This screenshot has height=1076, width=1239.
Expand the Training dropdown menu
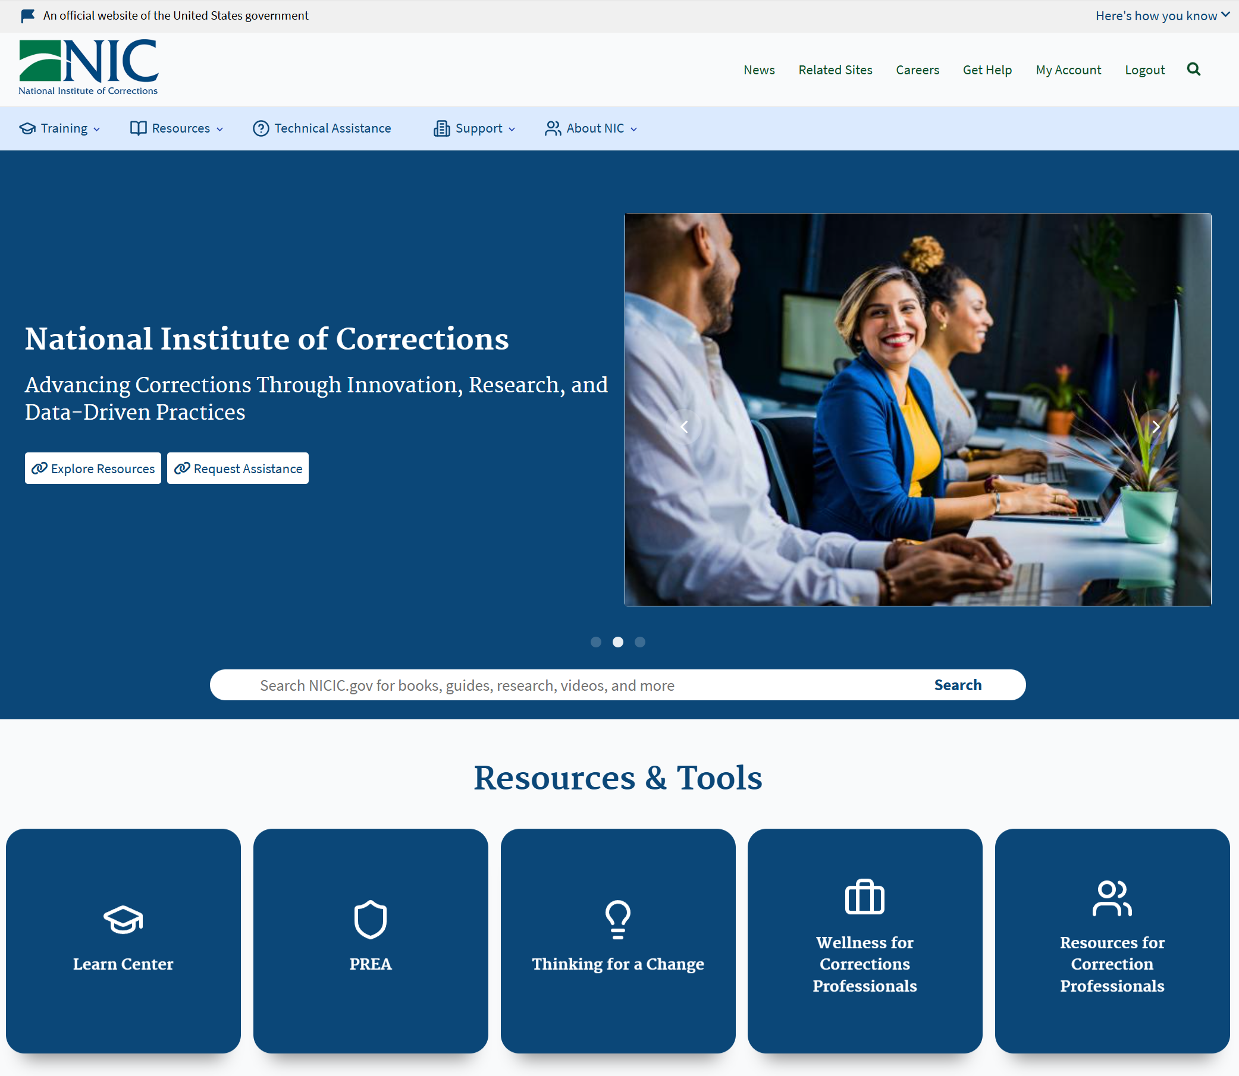tap(60, 128)
